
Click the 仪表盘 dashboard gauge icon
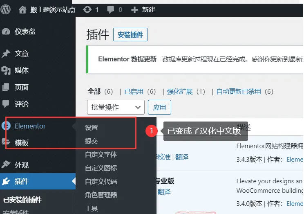pos(6,32)
